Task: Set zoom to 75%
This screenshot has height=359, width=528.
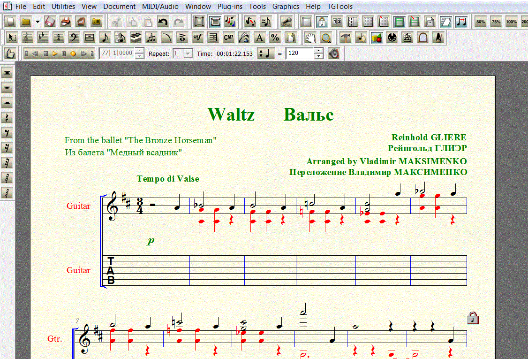Action: click(496, 22)
